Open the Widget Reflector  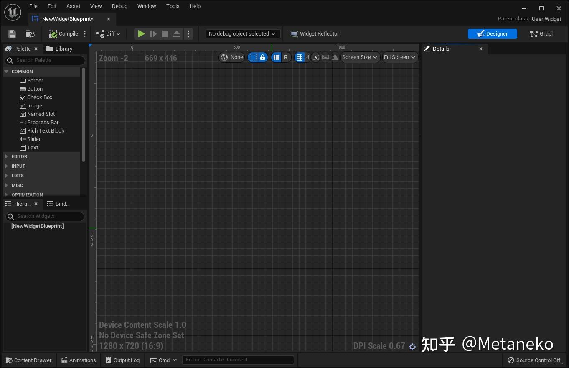315,34
